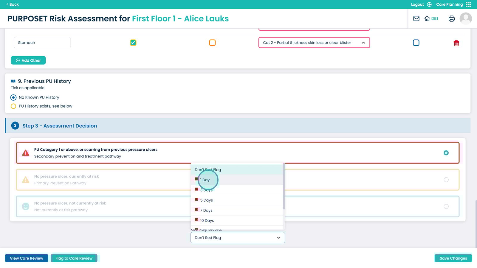
Task: Select No Known PU History option
Action: [13, 97]
